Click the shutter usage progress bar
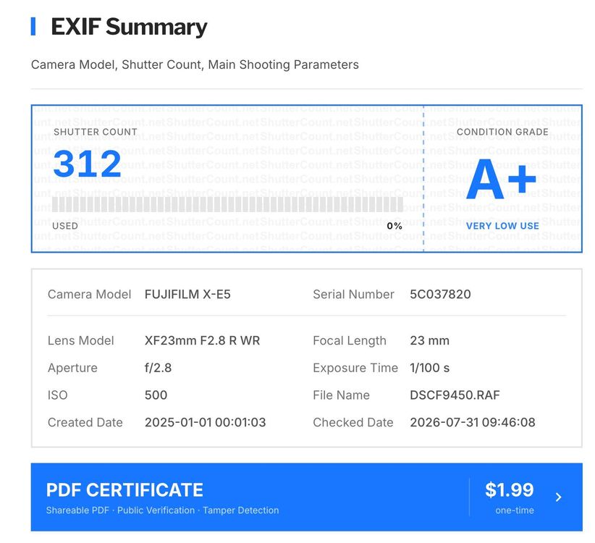The image size is (595, 543). pos(227,204)
